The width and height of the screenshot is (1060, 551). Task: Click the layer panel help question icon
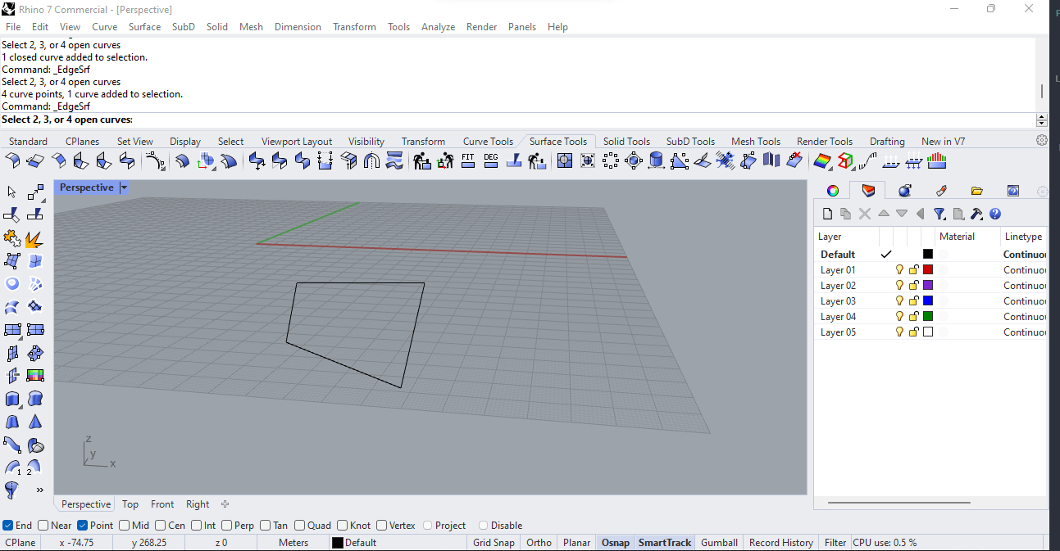995,214
